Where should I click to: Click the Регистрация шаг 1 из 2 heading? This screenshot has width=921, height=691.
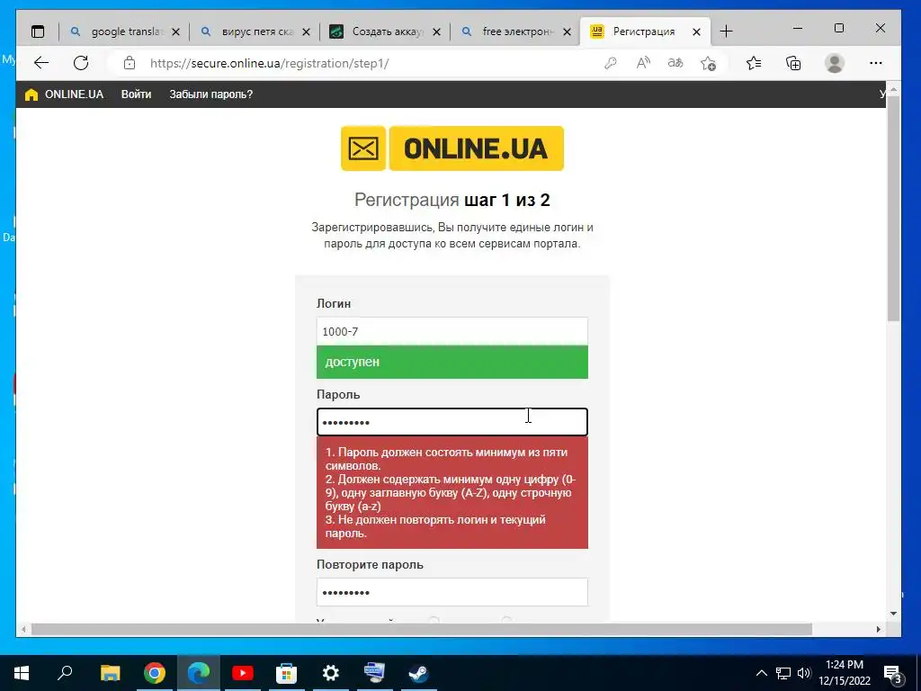coord(452,200)
